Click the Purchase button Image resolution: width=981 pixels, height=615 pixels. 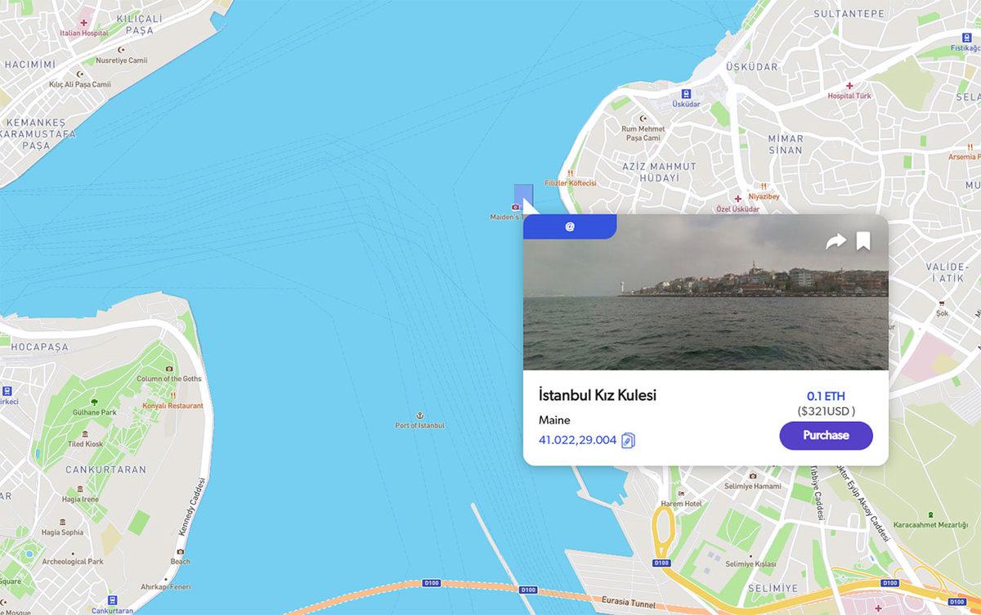pos(826,435)
